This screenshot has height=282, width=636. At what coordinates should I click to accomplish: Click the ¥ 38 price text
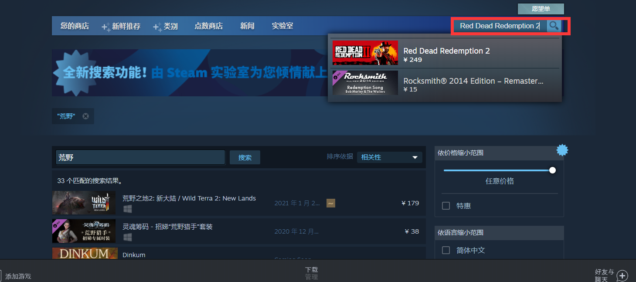[412, 231]
